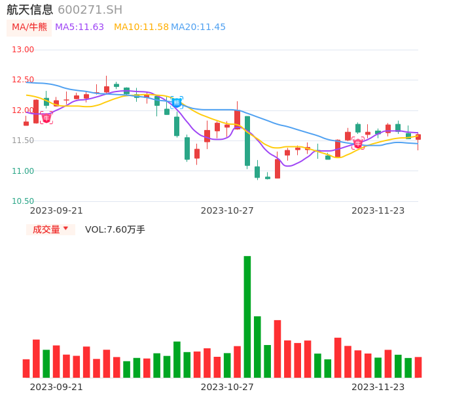Click the 10.50 price axis label

23,201
